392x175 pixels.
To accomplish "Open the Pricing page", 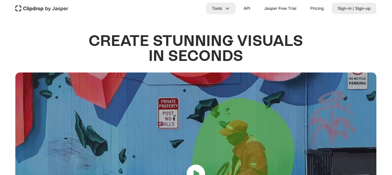I will tap(317, 8).
